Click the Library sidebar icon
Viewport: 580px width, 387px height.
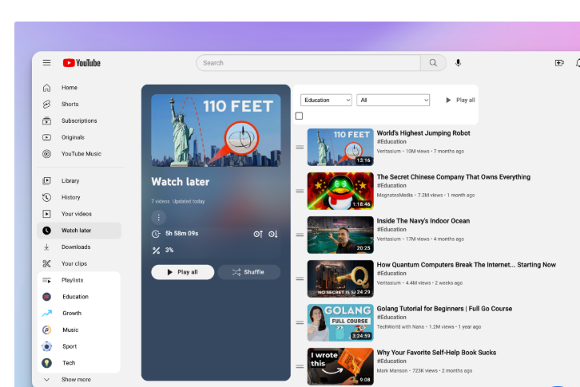coord(46,181)
